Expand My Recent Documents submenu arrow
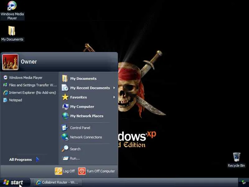This screenshot has height=187, width=249. coord(114,88)
